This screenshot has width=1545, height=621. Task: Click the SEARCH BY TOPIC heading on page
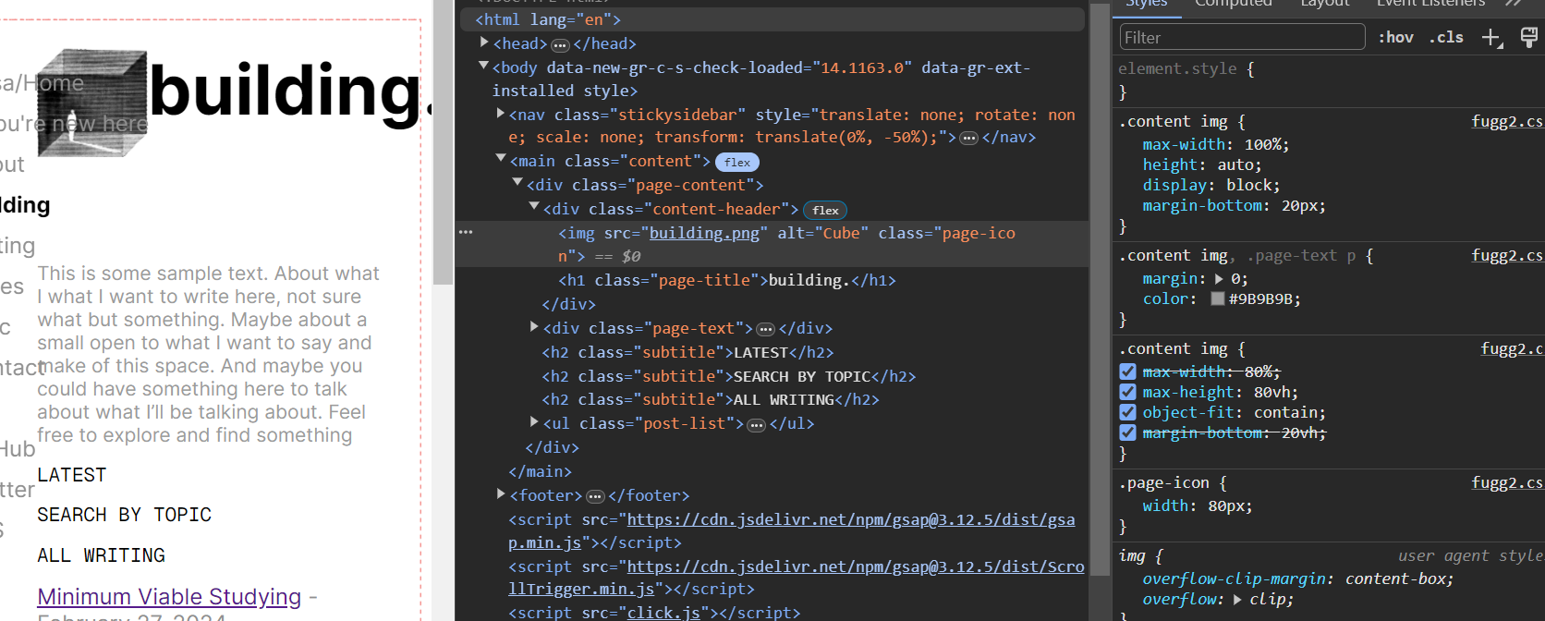point(125,515)
